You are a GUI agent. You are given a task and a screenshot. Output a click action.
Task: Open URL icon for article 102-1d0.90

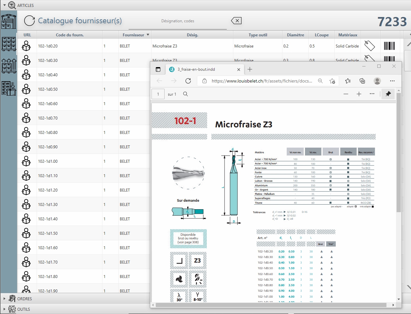26,147
